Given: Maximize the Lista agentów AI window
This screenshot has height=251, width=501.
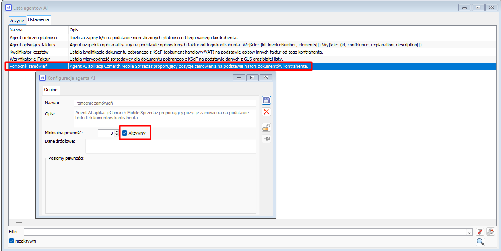Looking at the screenshot, I should (x=478, y=8).
